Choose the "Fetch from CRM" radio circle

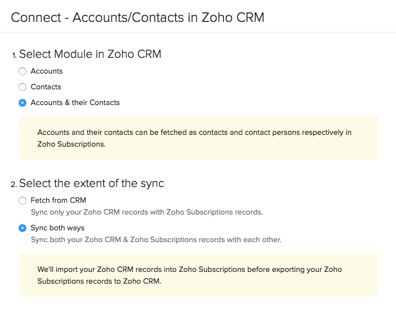click(x=22, y=201)
